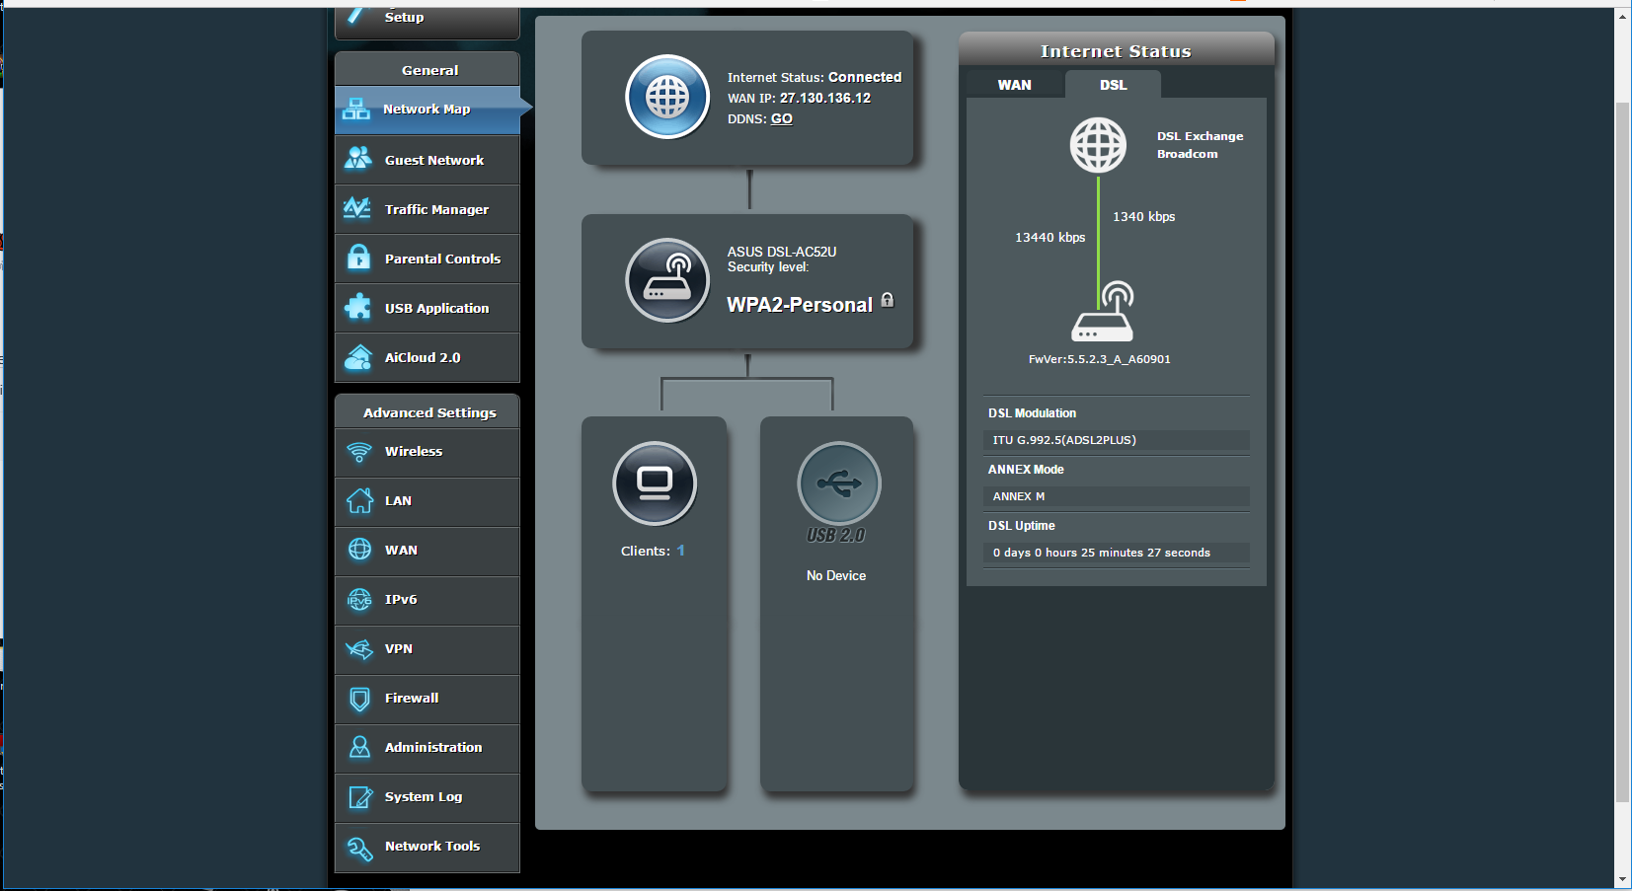Click the VPN arrows icon
This screenshot has height=891, width=1632.
tap(359, 648)
